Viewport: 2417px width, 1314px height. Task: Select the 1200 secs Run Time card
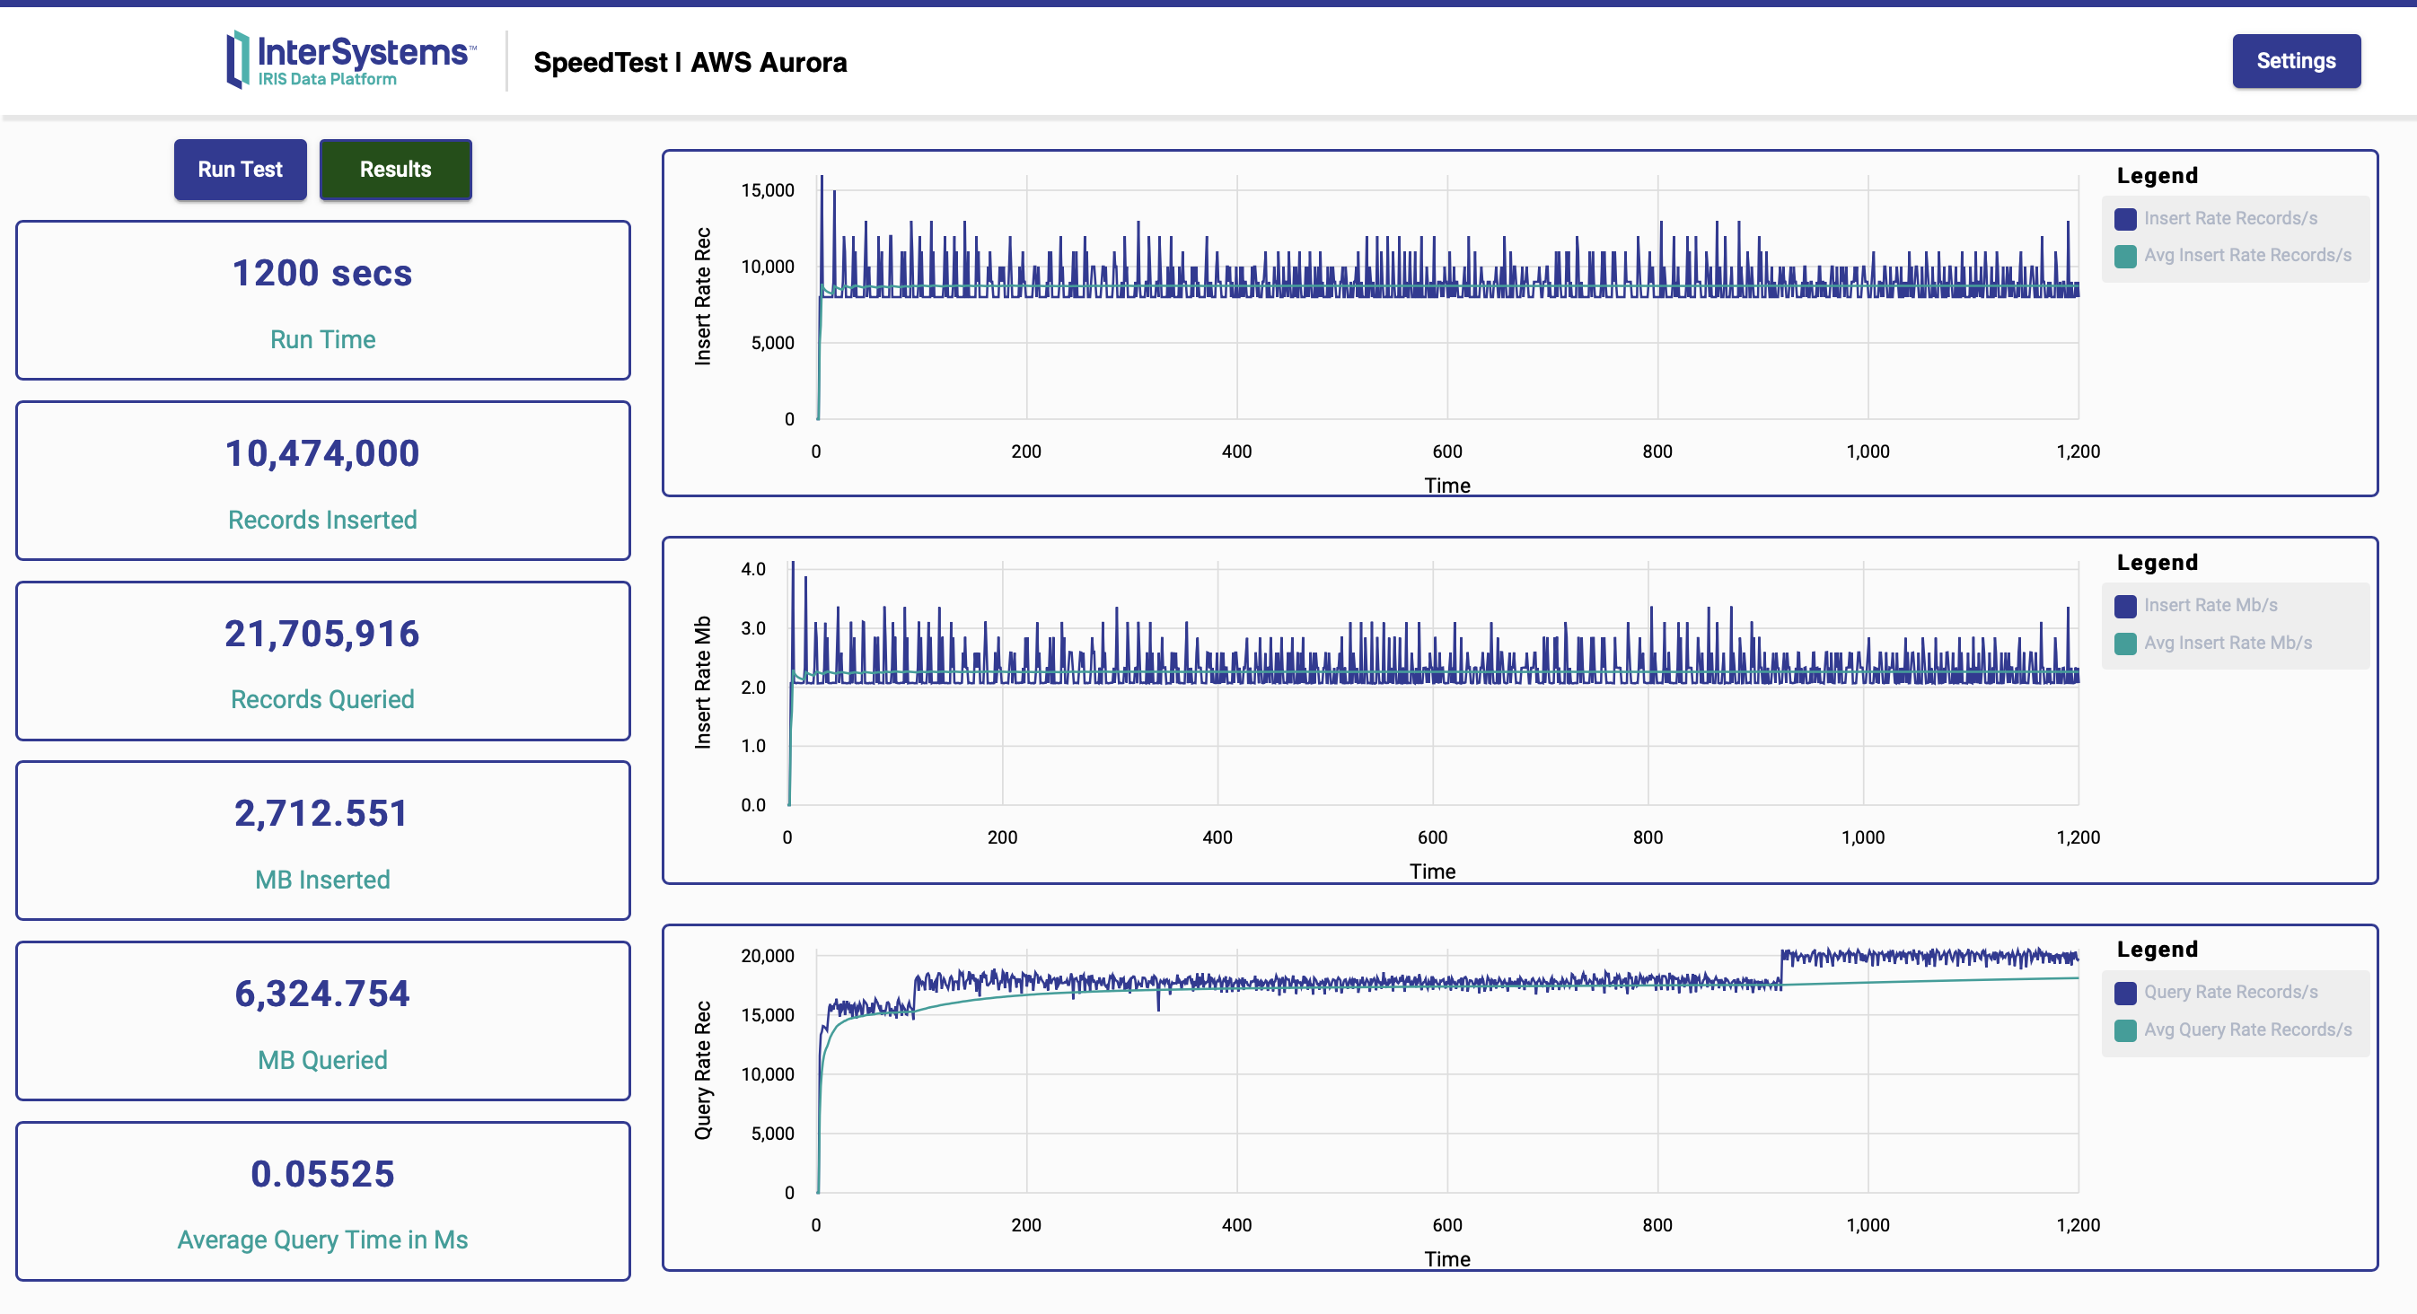click(x=322, y=300)
